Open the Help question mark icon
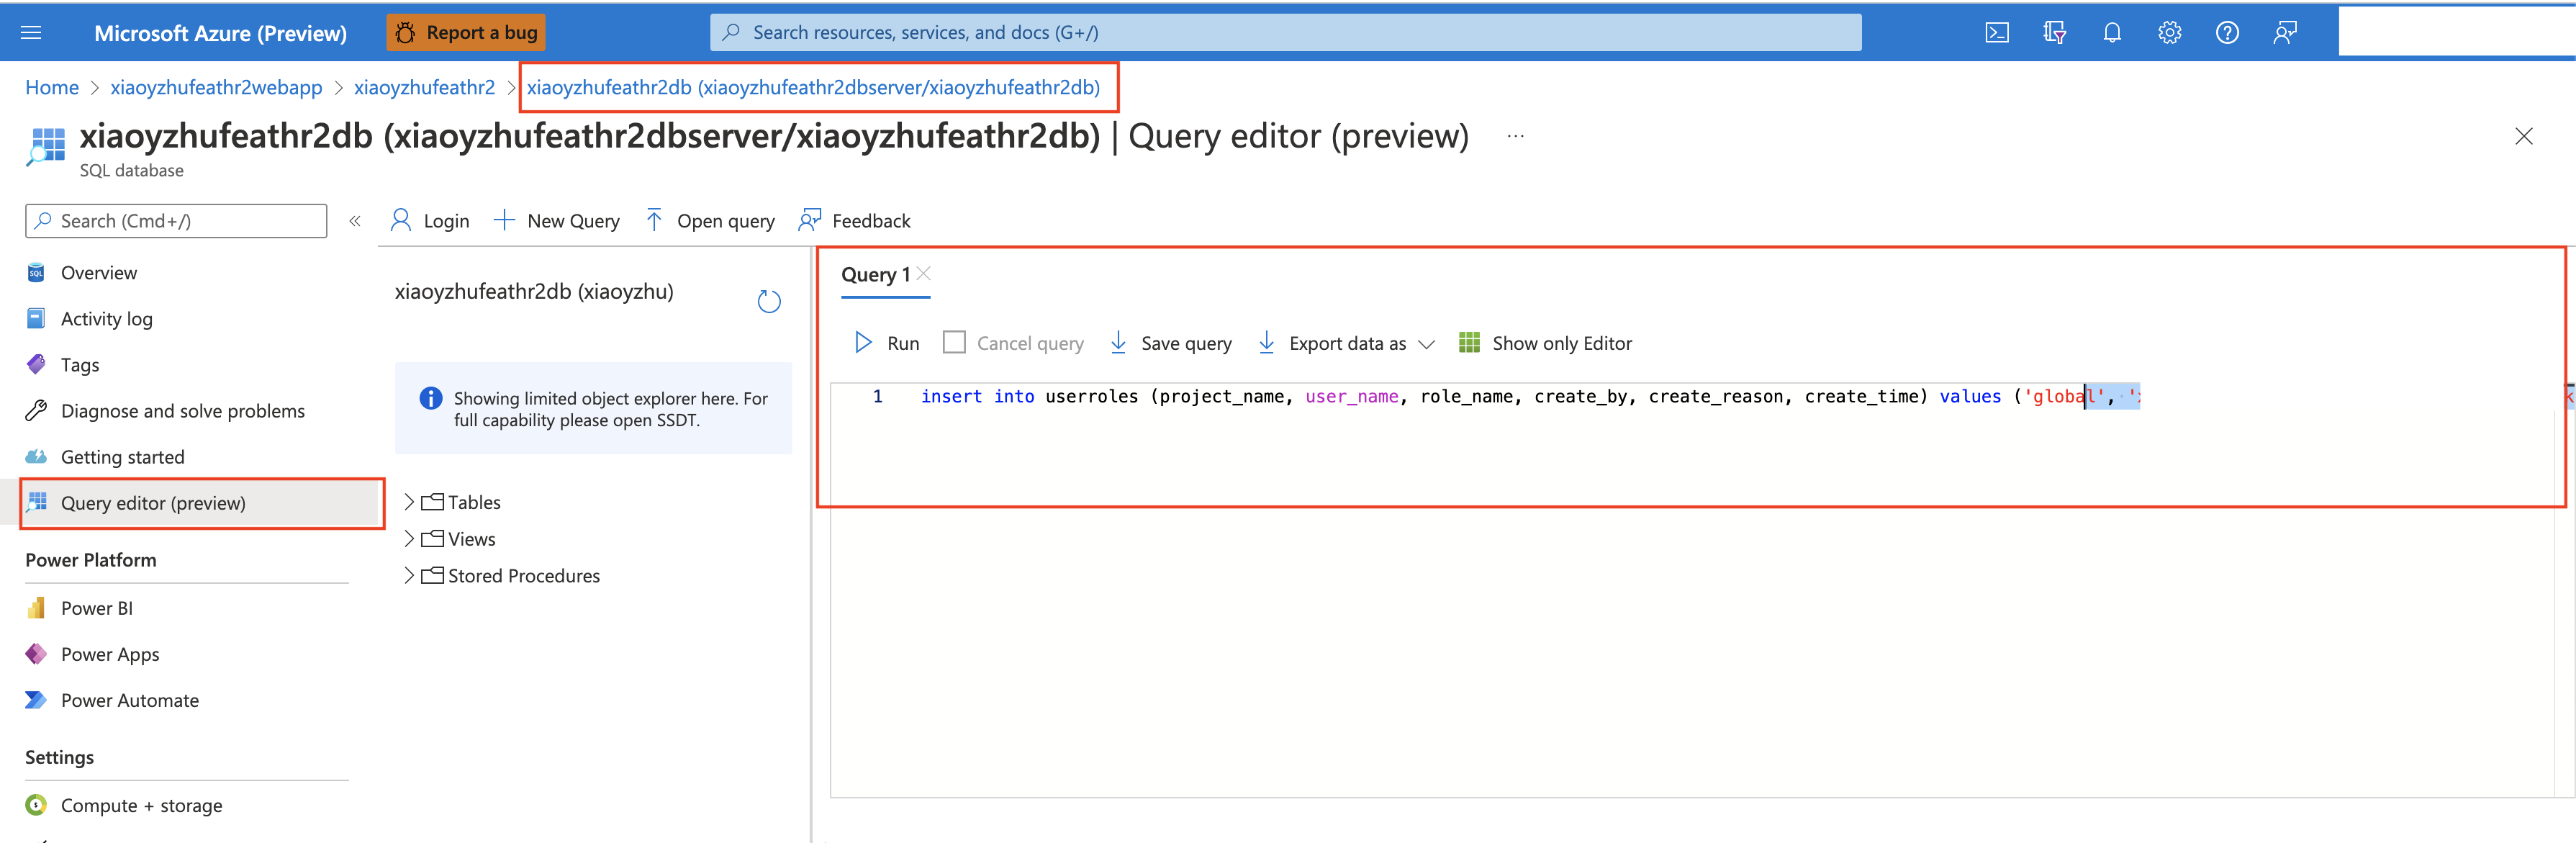 pyautogui.click(x=2227, y=33)
